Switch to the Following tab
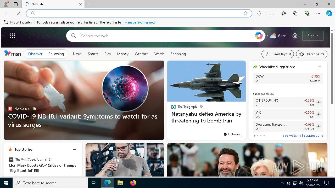335x188 pixels. point(56,54)
